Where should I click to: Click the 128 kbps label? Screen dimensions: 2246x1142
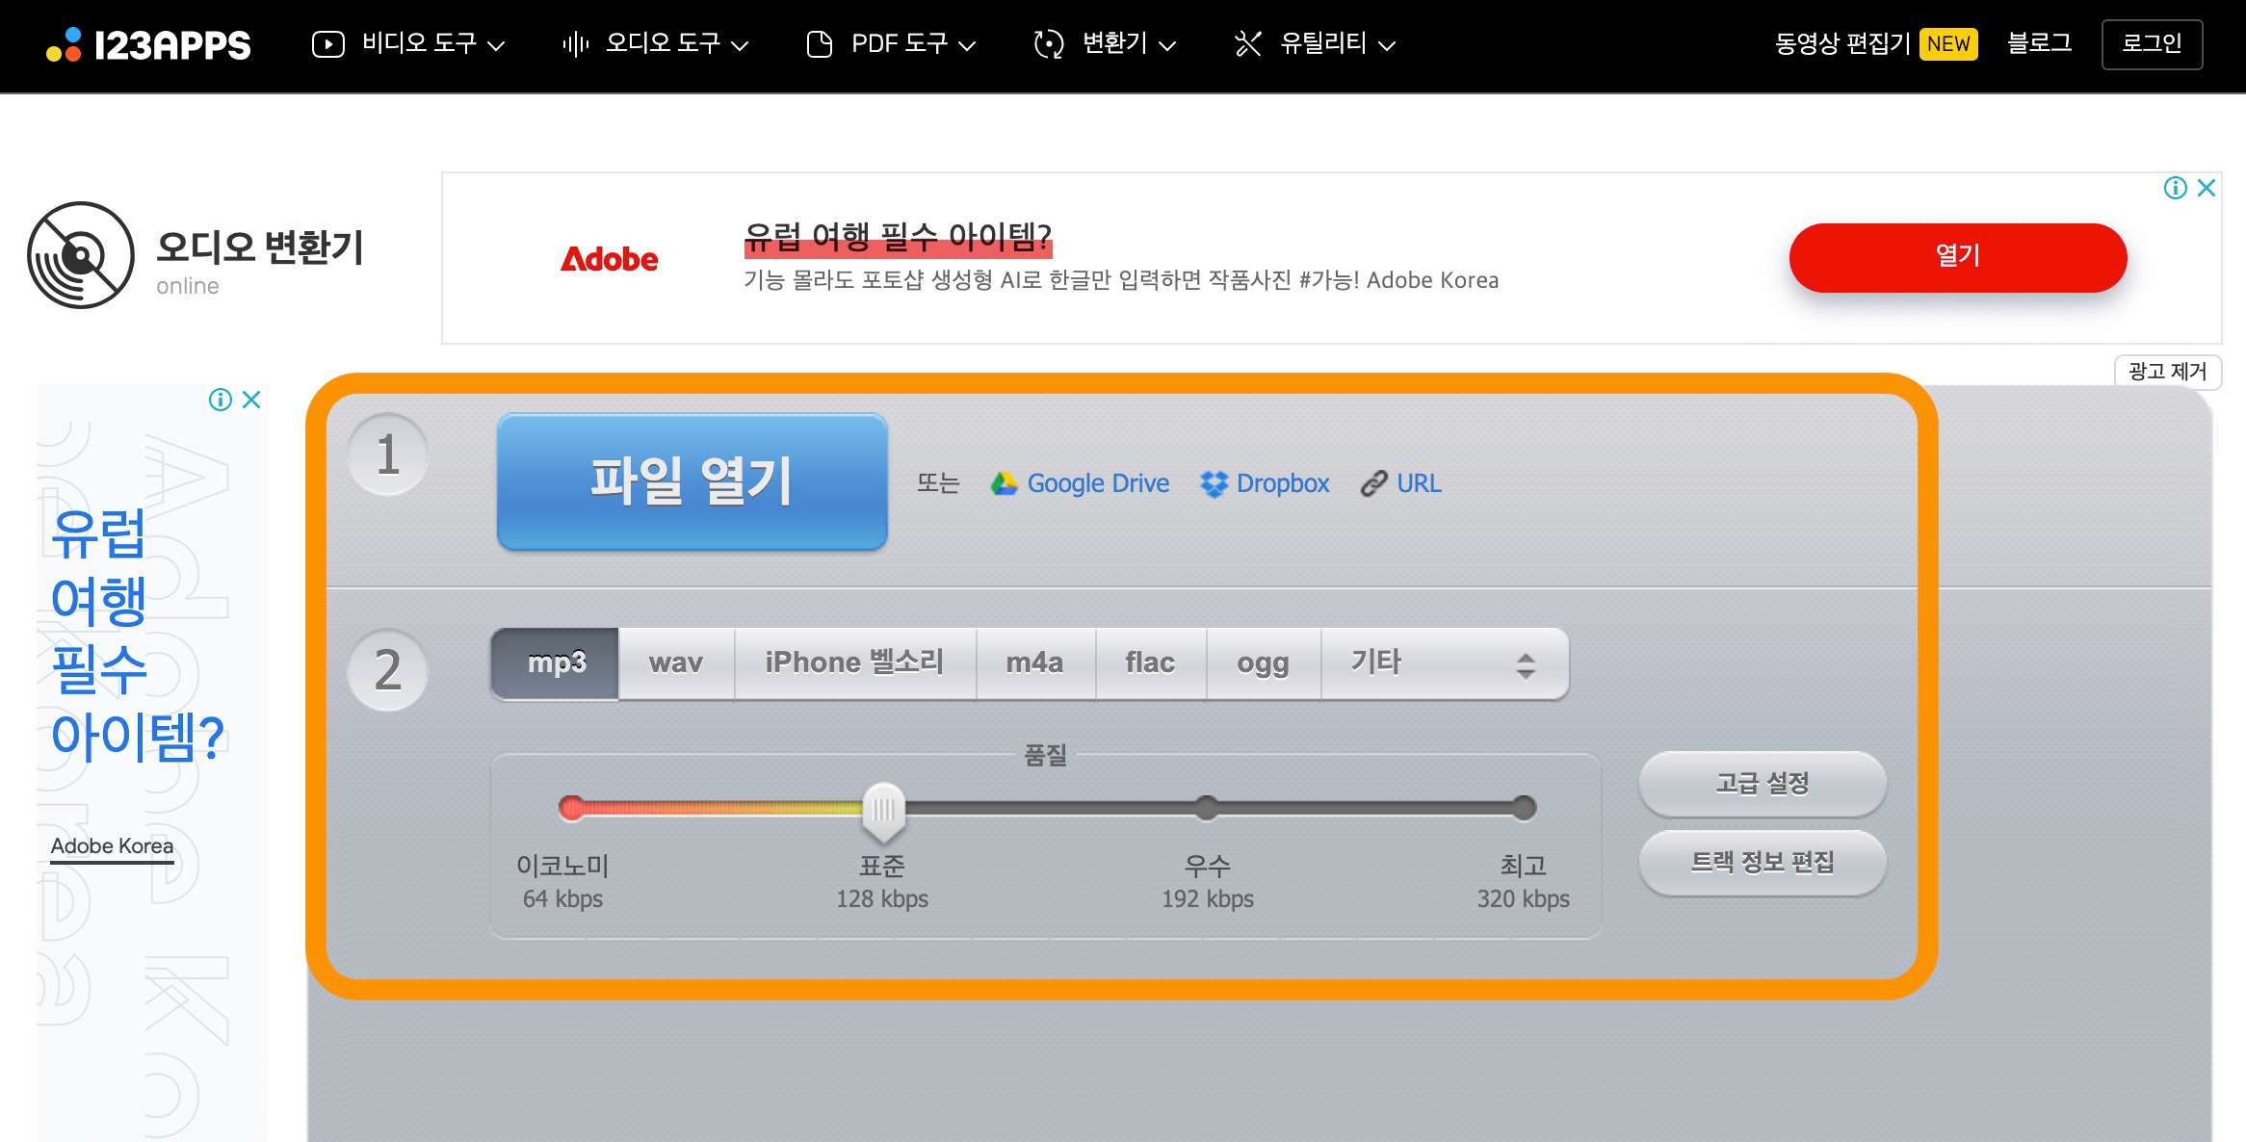[x=882, y=899]
